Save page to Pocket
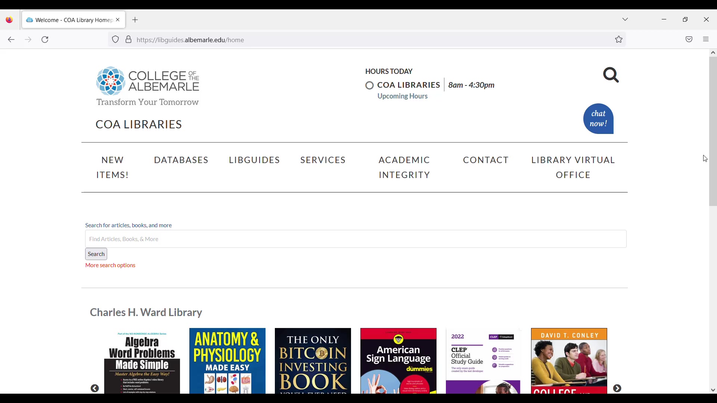Screen dimensions: 717x403 click(689, 40)
